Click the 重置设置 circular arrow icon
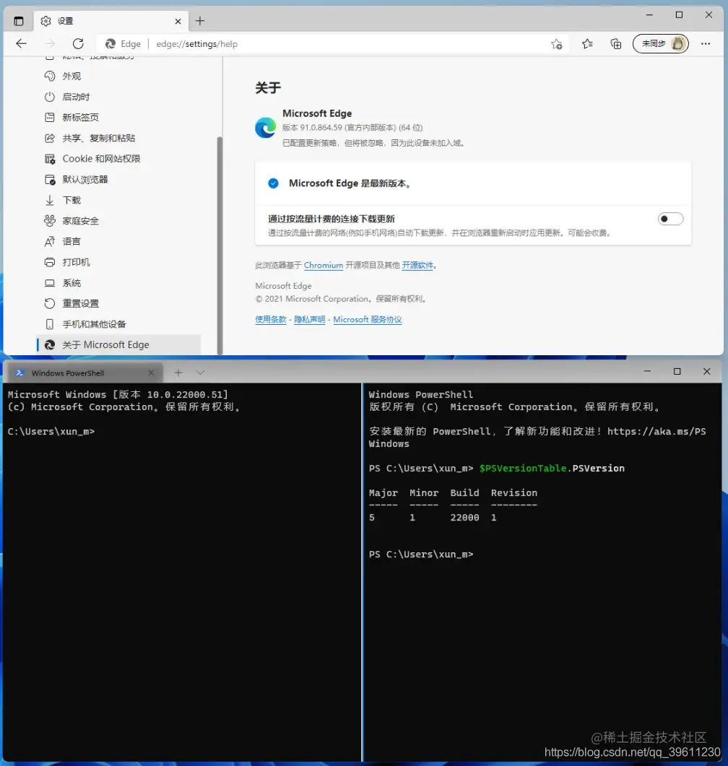This screenshot has height=766, width=728. pos(49,303)
